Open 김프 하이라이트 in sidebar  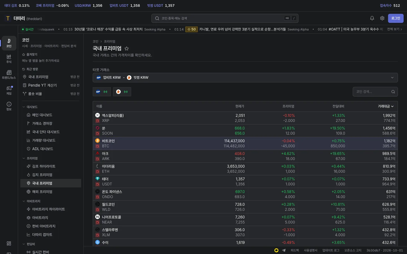click(x=51, y=166)
